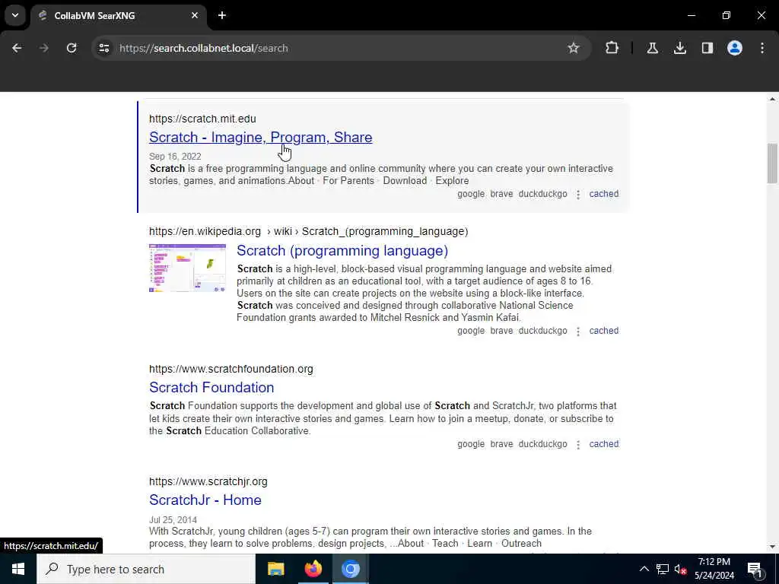Open Scratch (programming language) Wikipedia link
The image size is (779, 584).
(342, 250)
